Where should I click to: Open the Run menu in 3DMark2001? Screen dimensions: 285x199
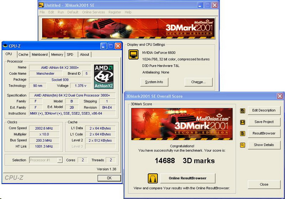pyautogui.click(x=61, y=12)
